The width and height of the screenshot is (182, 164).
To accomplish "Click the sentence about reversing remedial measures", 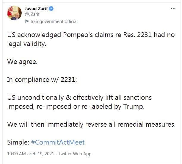I will click(x=91, y=124).
